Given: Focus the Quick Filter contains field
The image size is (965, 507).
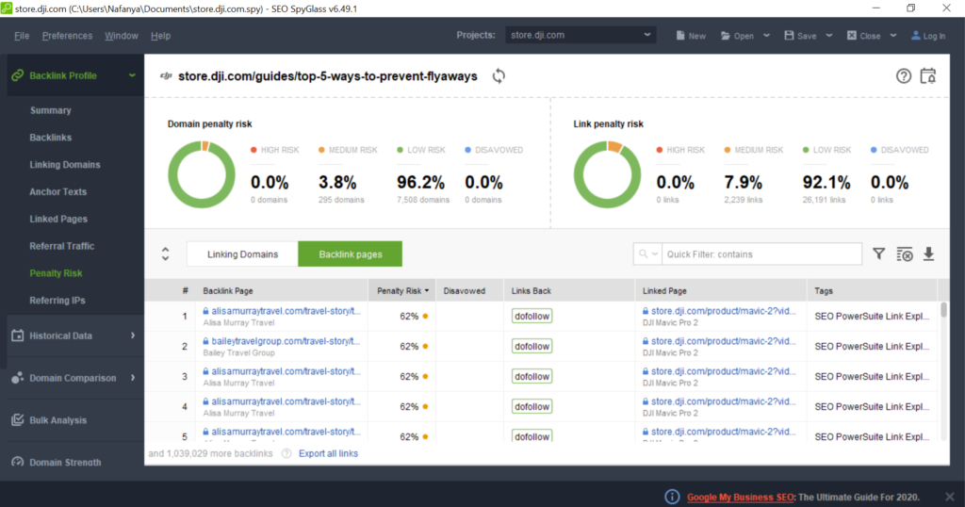Looking at the screenshot, I should (x=761, y=254).
